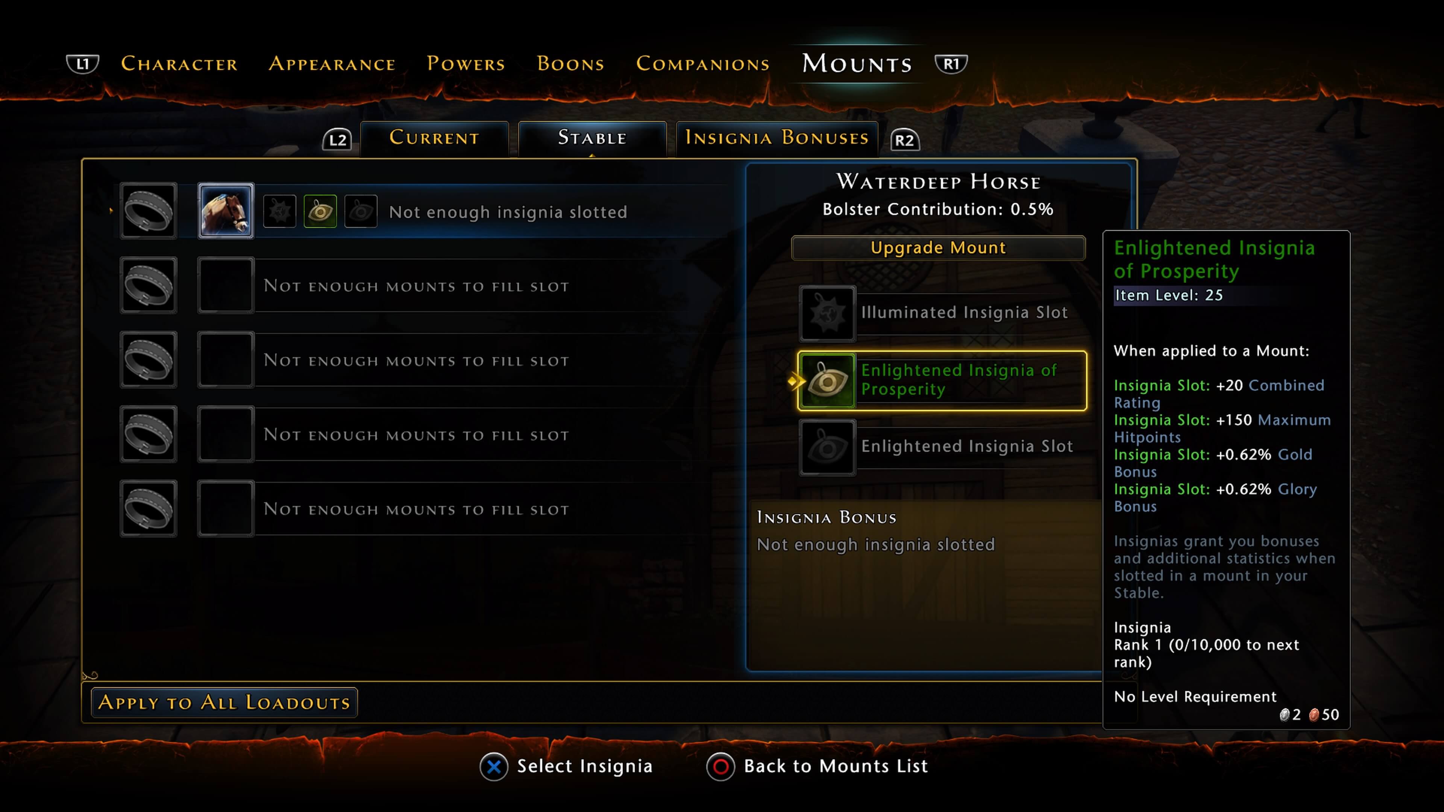Viewport: 1444px width, 812px height.
Task: Select the Enlightened Insignia of Prosperity icon
Action: (x=827, y=381)
